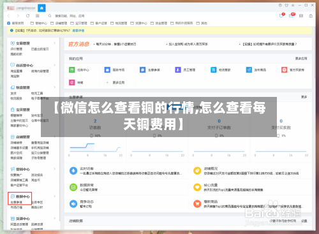
Task: Click the blue 竞争动态 speaker icon
Action: [x=73, y=204]
